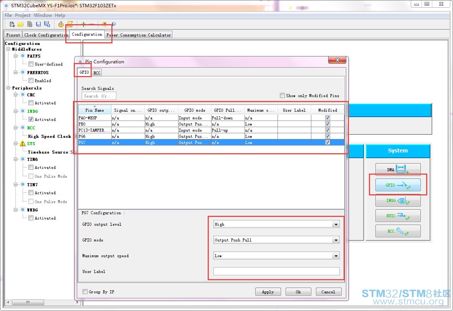Switch to the Pinout tab
453x311 pixels.
pos(13,35)
